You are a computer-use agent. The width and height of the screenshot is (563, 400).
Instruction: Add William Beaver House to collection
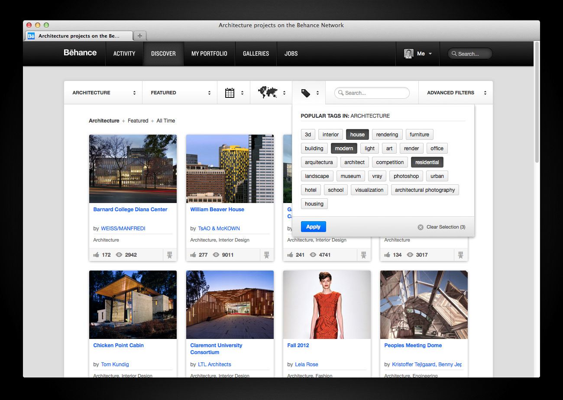click(266, 255)
